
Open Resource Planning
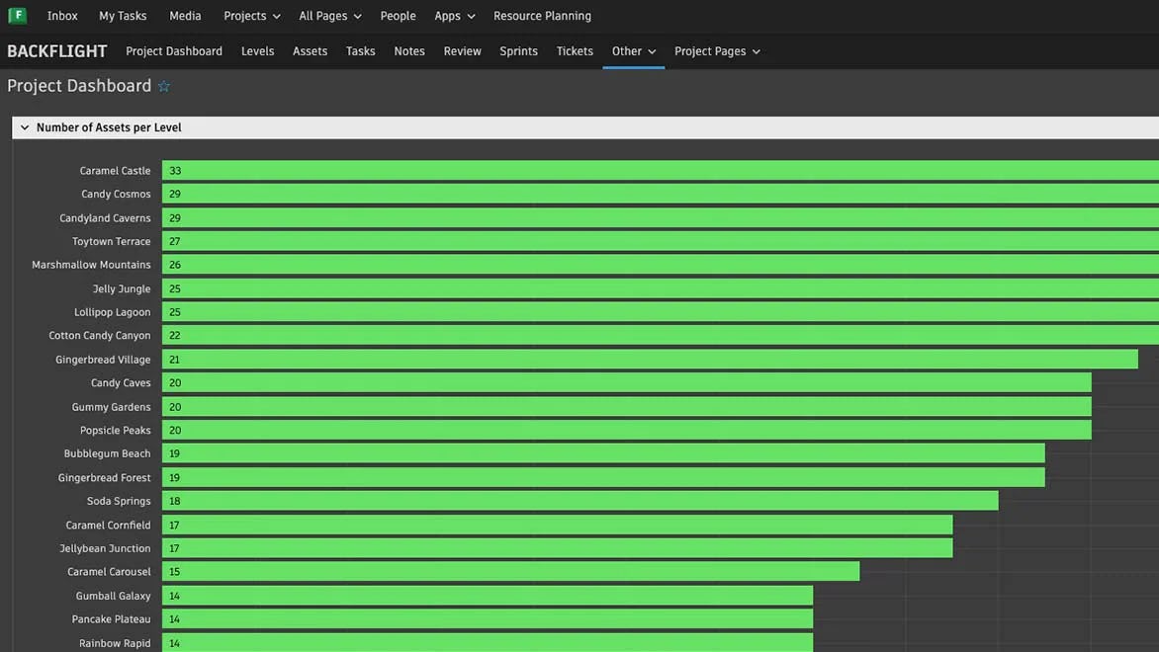(x=542, y=16)
